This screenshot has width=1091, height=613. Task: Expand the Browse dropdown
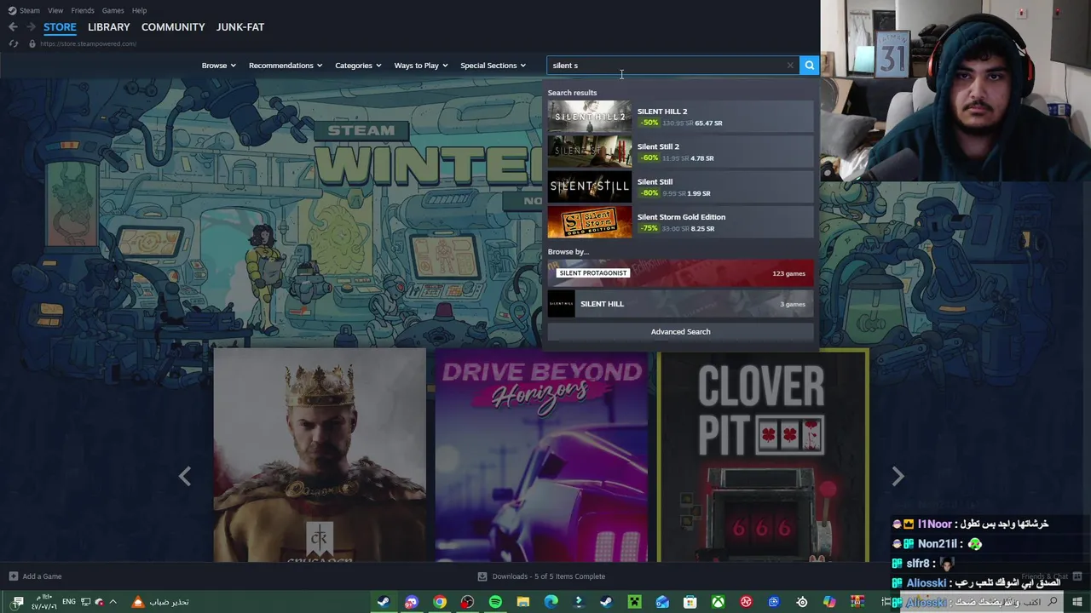[x=218, y=66]
